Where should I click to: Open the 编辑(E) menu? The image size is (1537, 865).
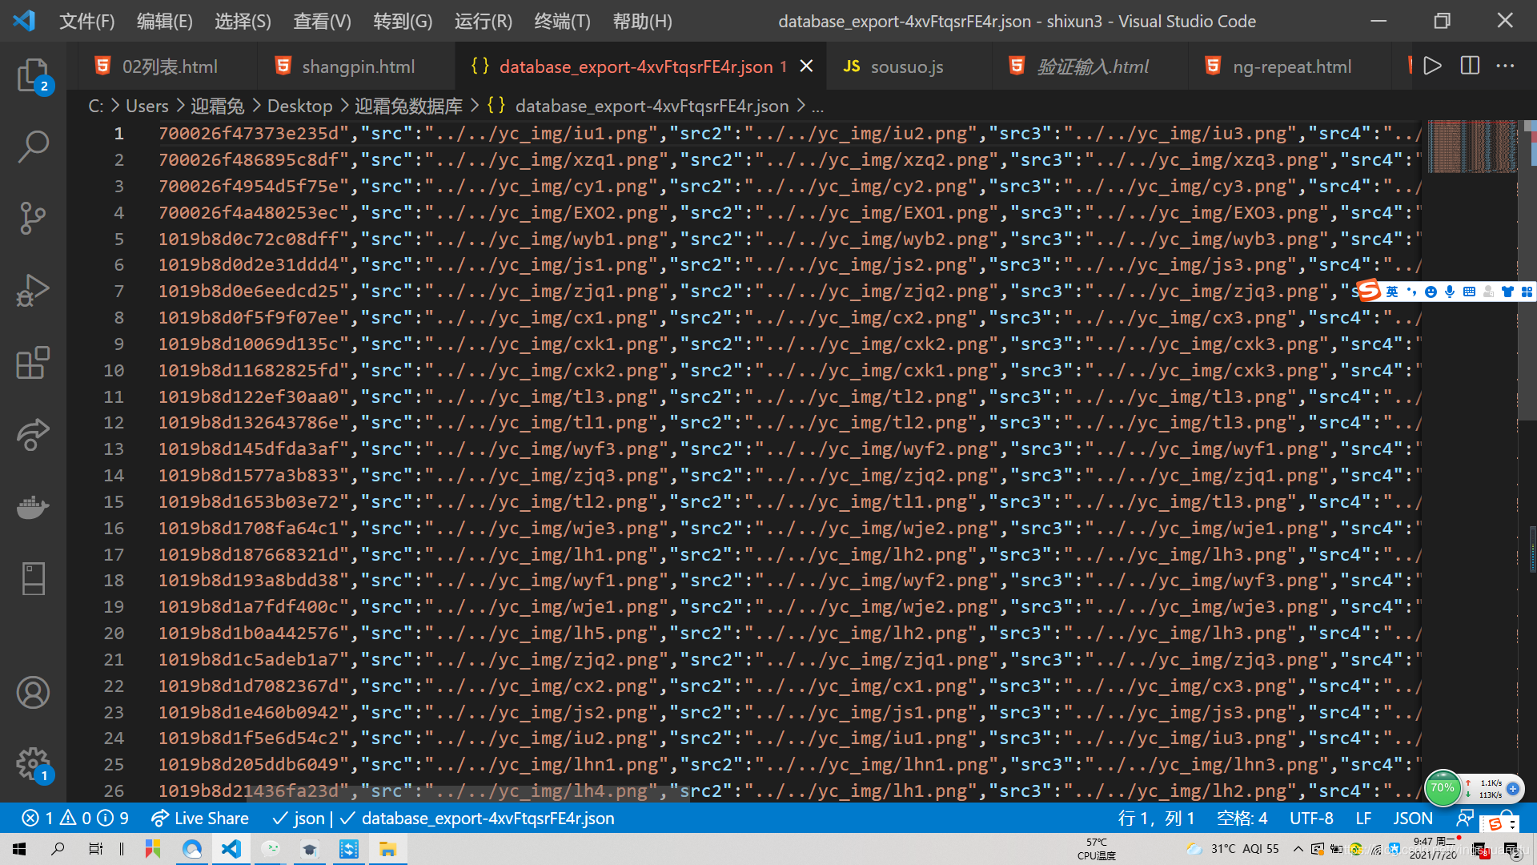coord(165,22)
